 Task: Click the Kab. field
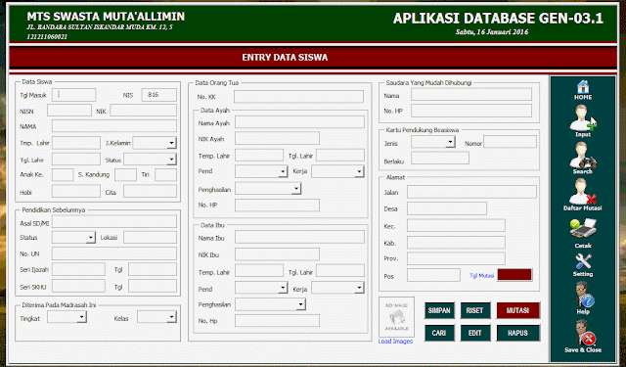(456, 242)
